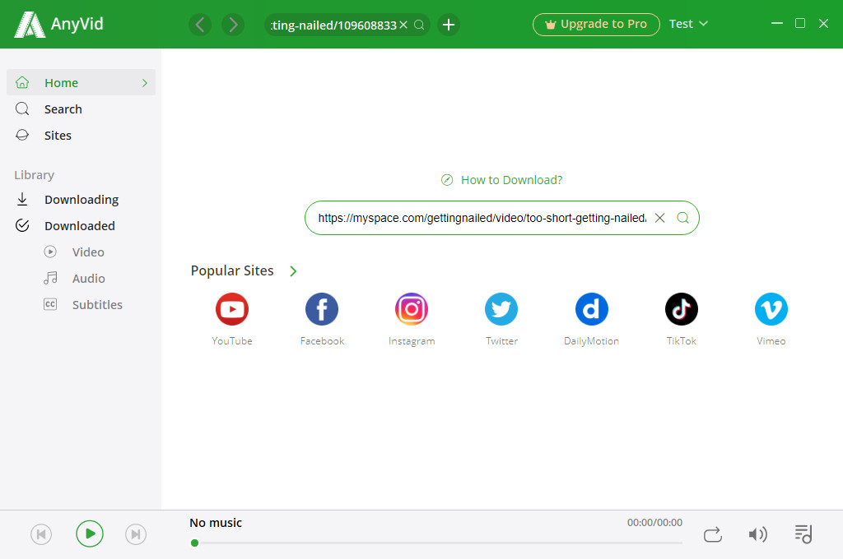Open Sites in the sidebar
This screenshot has width=843, height=559.
[x=82, y=136]
